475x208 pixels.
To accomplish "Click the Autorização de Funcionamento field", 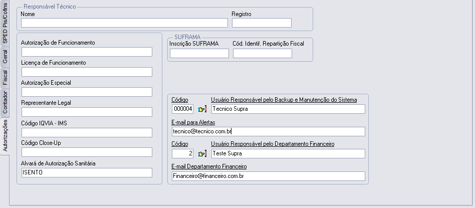I will [x=86, y=52].
